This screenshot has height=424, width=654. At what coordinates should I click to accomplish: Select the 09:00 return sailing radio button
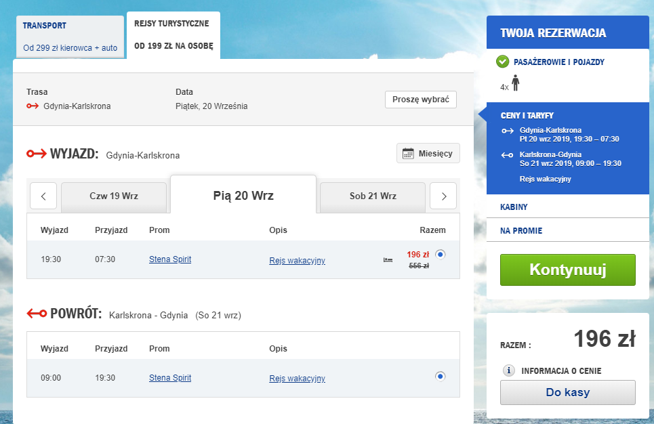(440, 377)
